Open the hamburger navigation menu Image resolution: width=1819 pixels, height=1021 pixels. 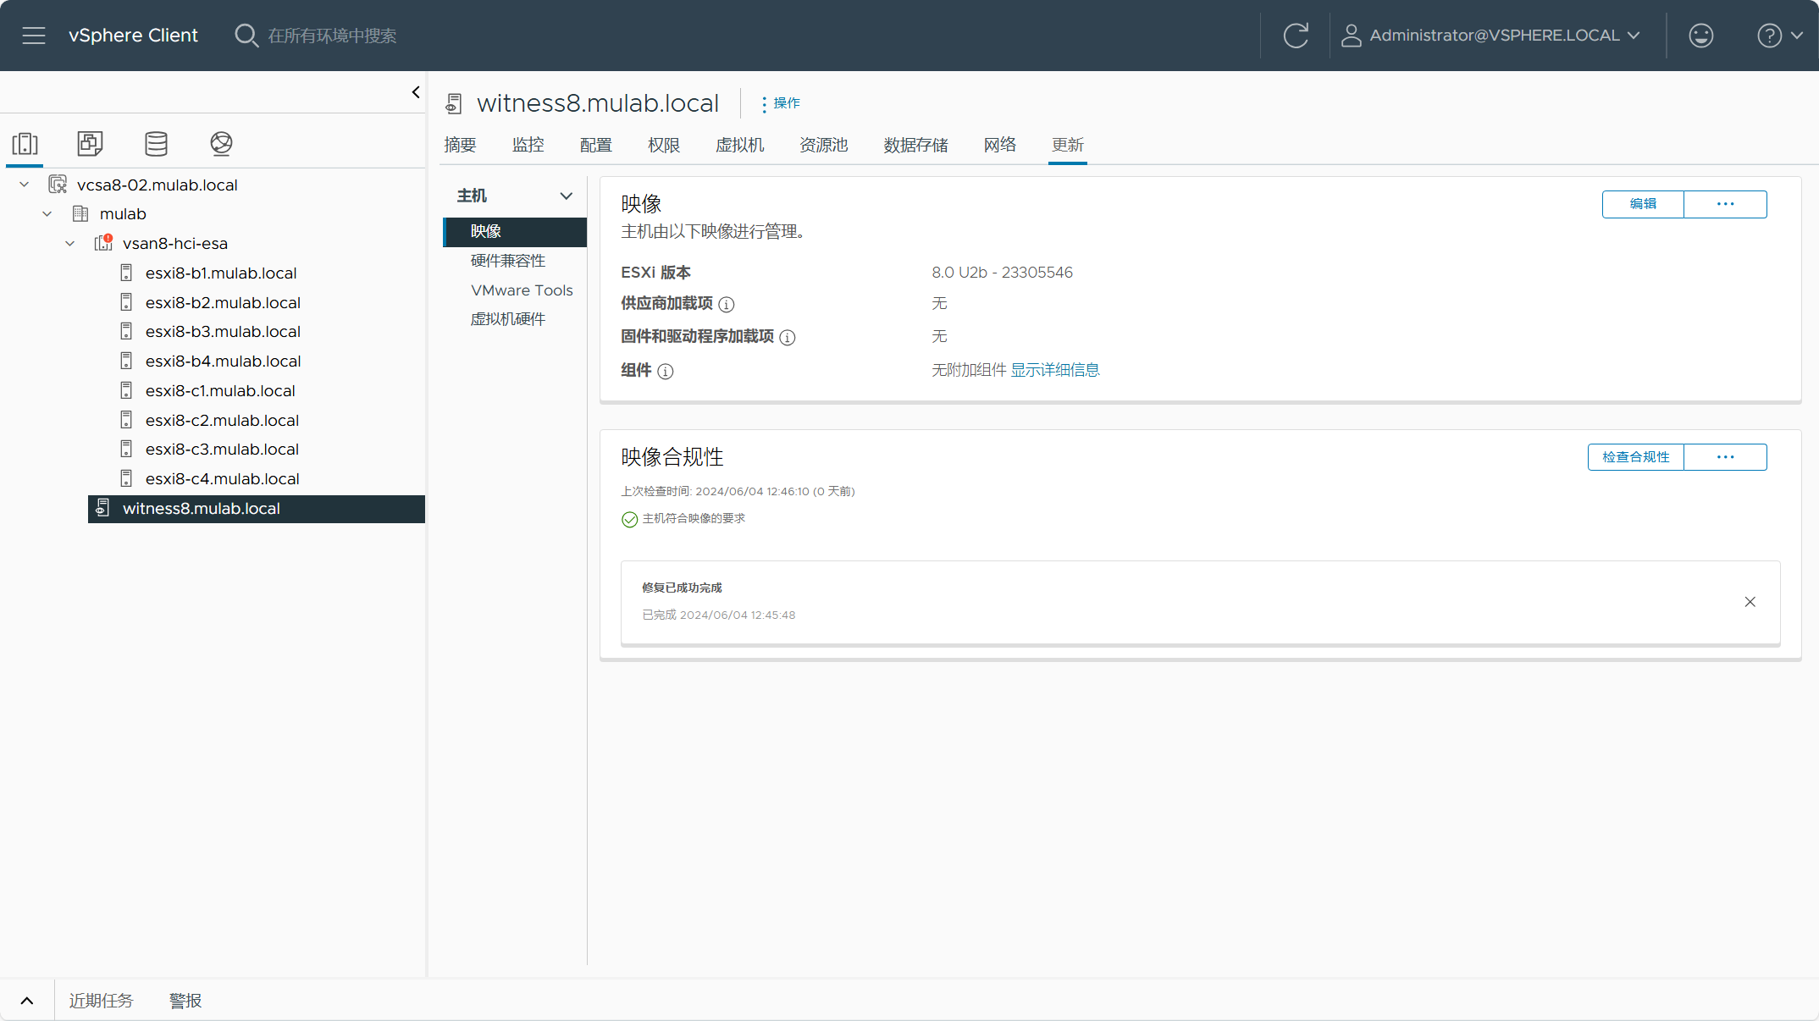[34, 36]
